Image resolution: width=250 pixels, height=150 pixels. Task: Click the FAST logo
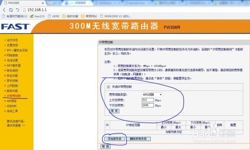click(x=16, y=27)
